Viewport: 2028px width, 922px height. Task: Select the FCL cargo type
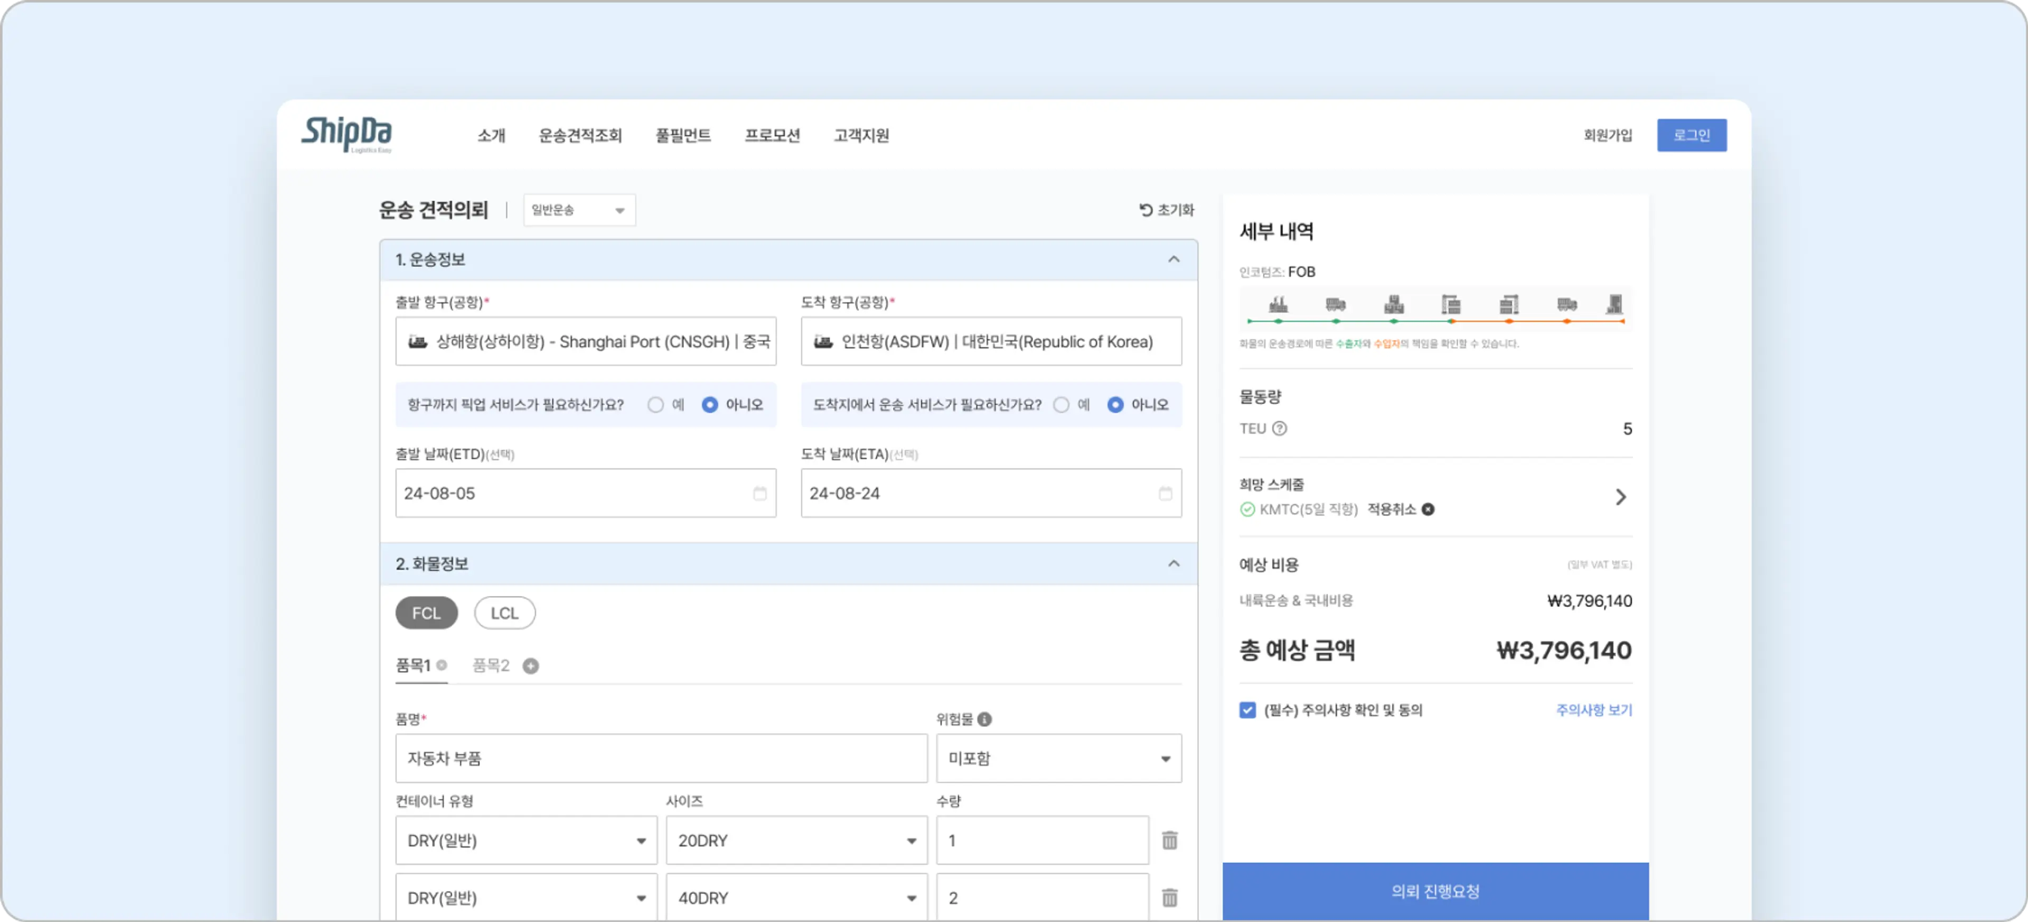coord(426,613)
